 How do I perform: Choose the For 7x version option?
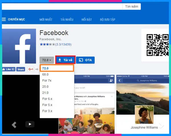(57, 80)
